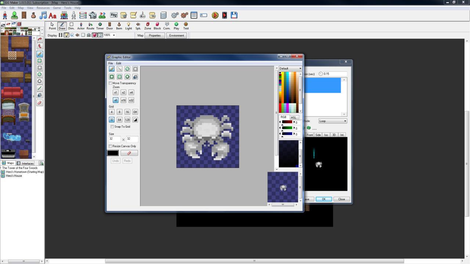
Task: Click the eraser button below size fields
Action: point(129,153)
